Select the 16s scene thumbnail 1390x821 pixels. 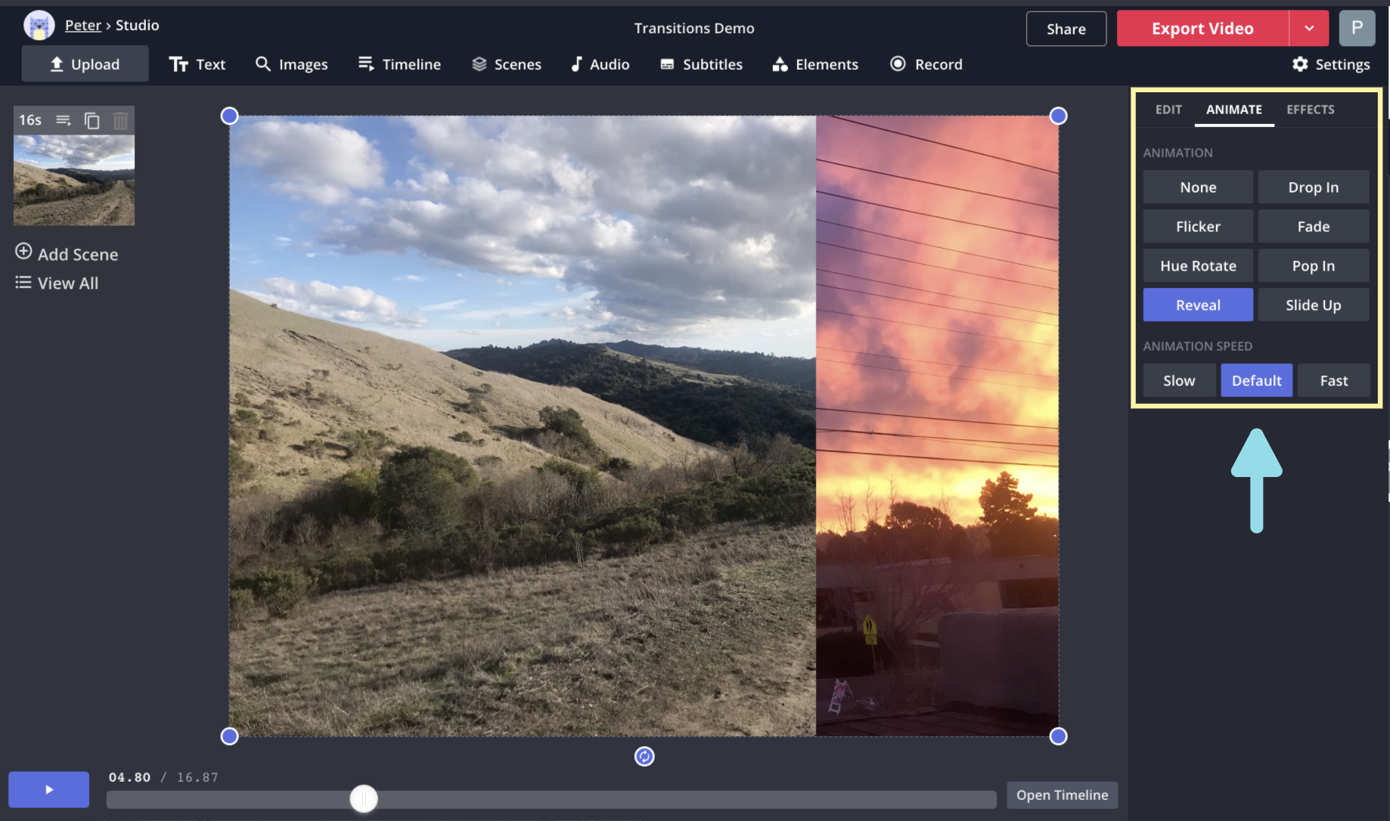[x=74, y=180]
